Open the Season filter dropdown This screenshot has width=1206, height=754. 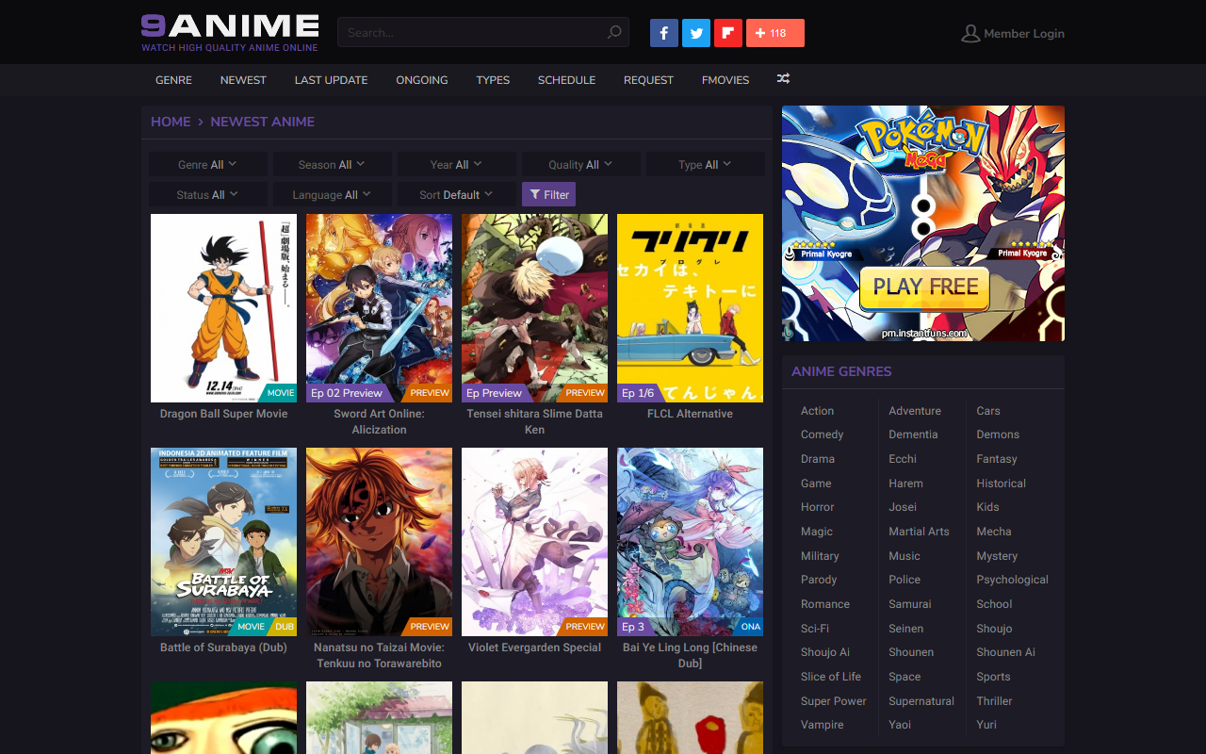(x=333, y=164)
